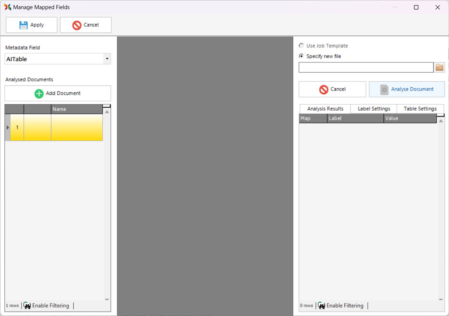Image resolution: width=449 pixels, height=316 pixels.
Task: Click the folder browse icon
Action: click(440, 68)
